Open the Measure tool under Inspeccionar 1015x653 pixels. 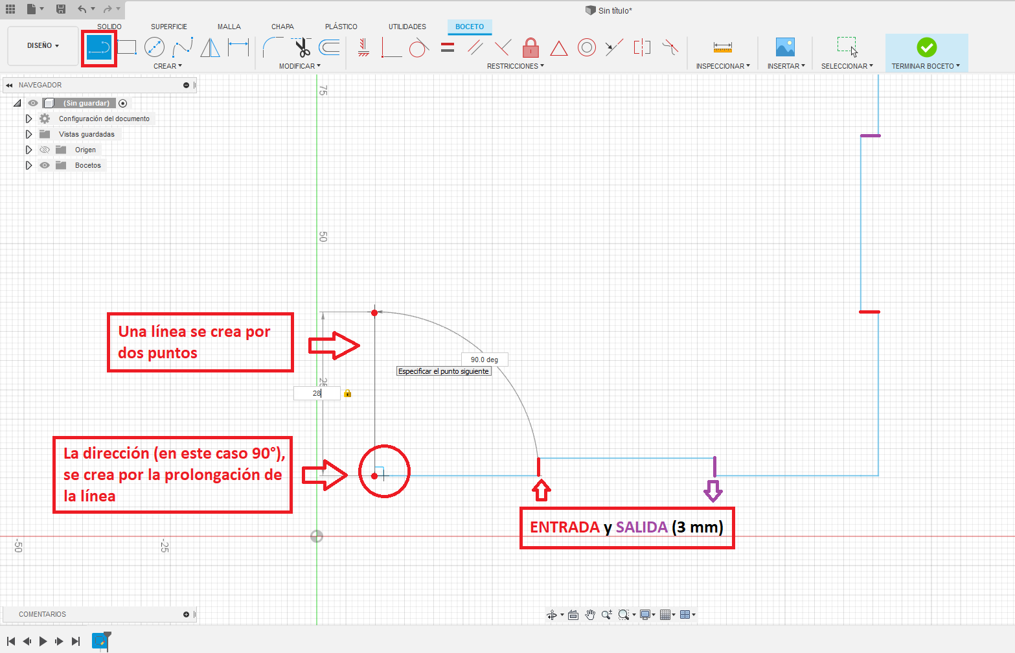pos(723,47)
